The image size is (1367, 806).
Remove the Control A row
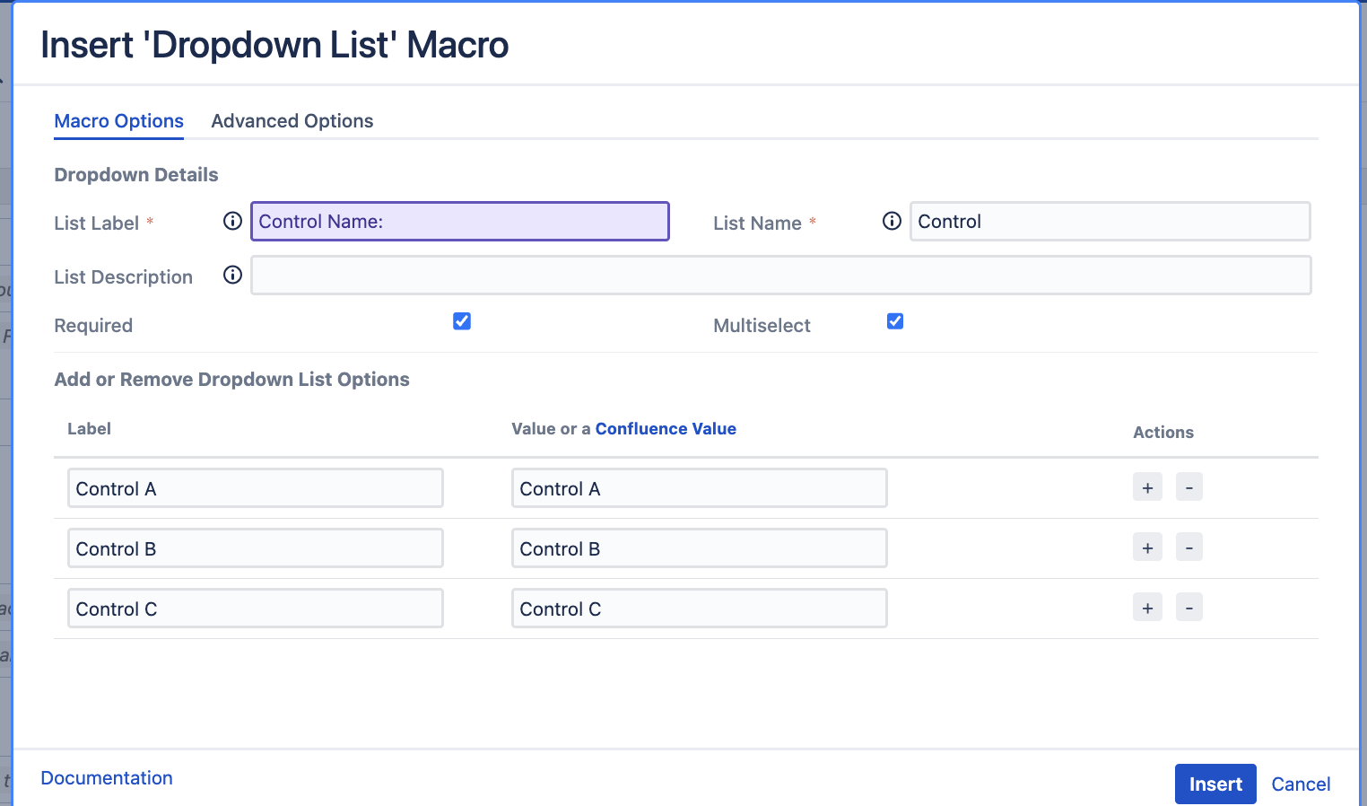[x=1189, y=487]
